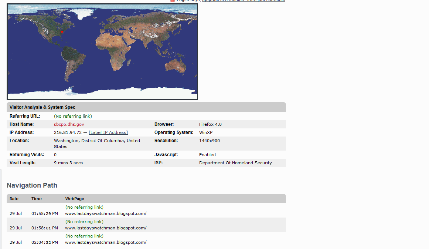
Task: Click the ISP value Department Of Homeland Security
Action: point(236,163)
